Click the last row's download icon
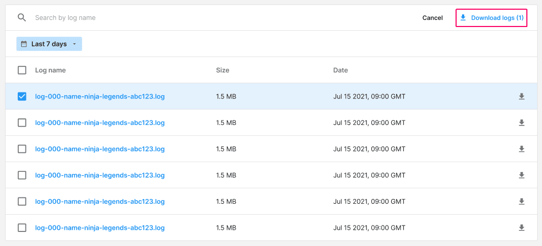542x246 pixels. pos(521,228)
